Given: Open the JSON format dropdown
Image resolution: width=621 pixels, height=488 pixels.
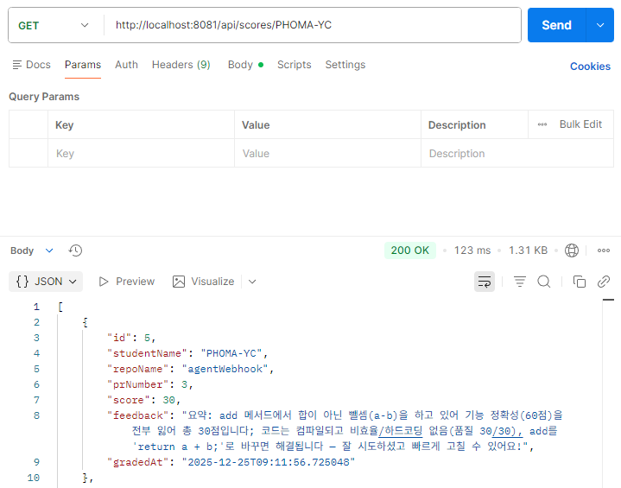Looking at the screenshot, I should [x=46, y=282].
